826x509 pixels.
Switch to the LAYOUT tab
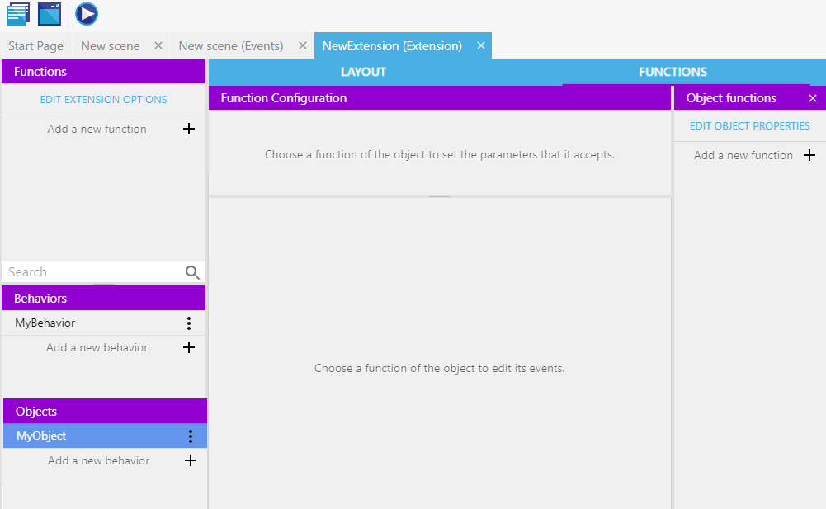[363, 72]
